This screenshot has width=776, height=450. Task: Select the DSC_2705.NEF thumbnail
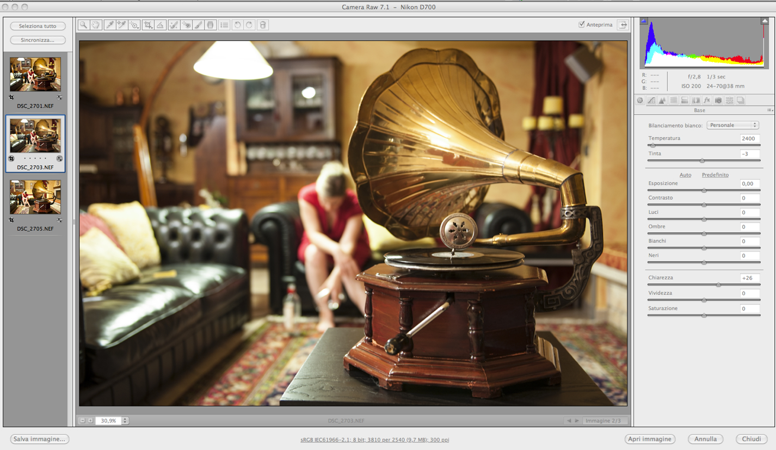35,198
